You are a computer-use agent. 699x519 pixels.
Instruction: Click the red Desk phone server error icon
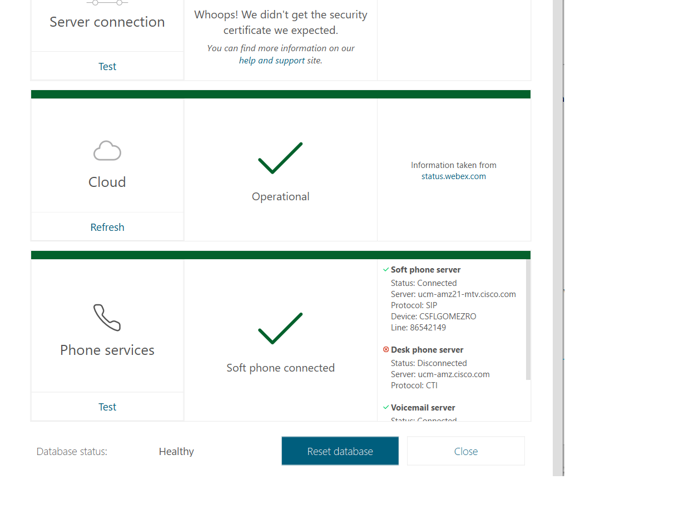386,349
